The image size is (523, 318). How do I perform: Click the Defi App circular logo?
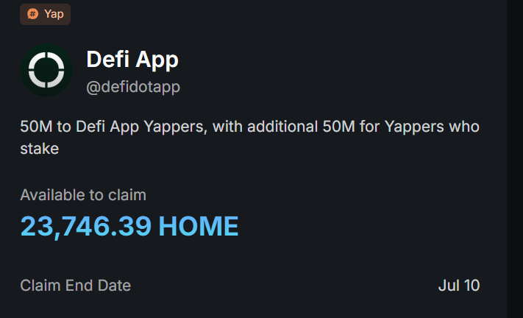(46, 70)
